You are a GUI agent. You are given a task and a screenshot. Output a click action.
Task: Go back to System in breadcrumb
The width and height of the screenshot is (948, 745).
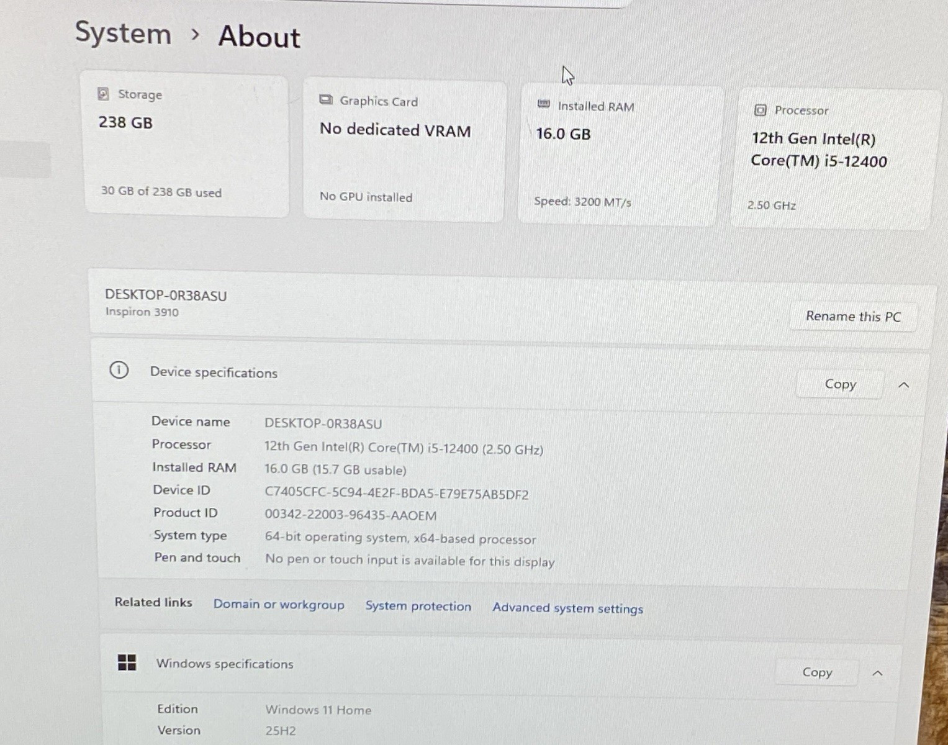123,32
